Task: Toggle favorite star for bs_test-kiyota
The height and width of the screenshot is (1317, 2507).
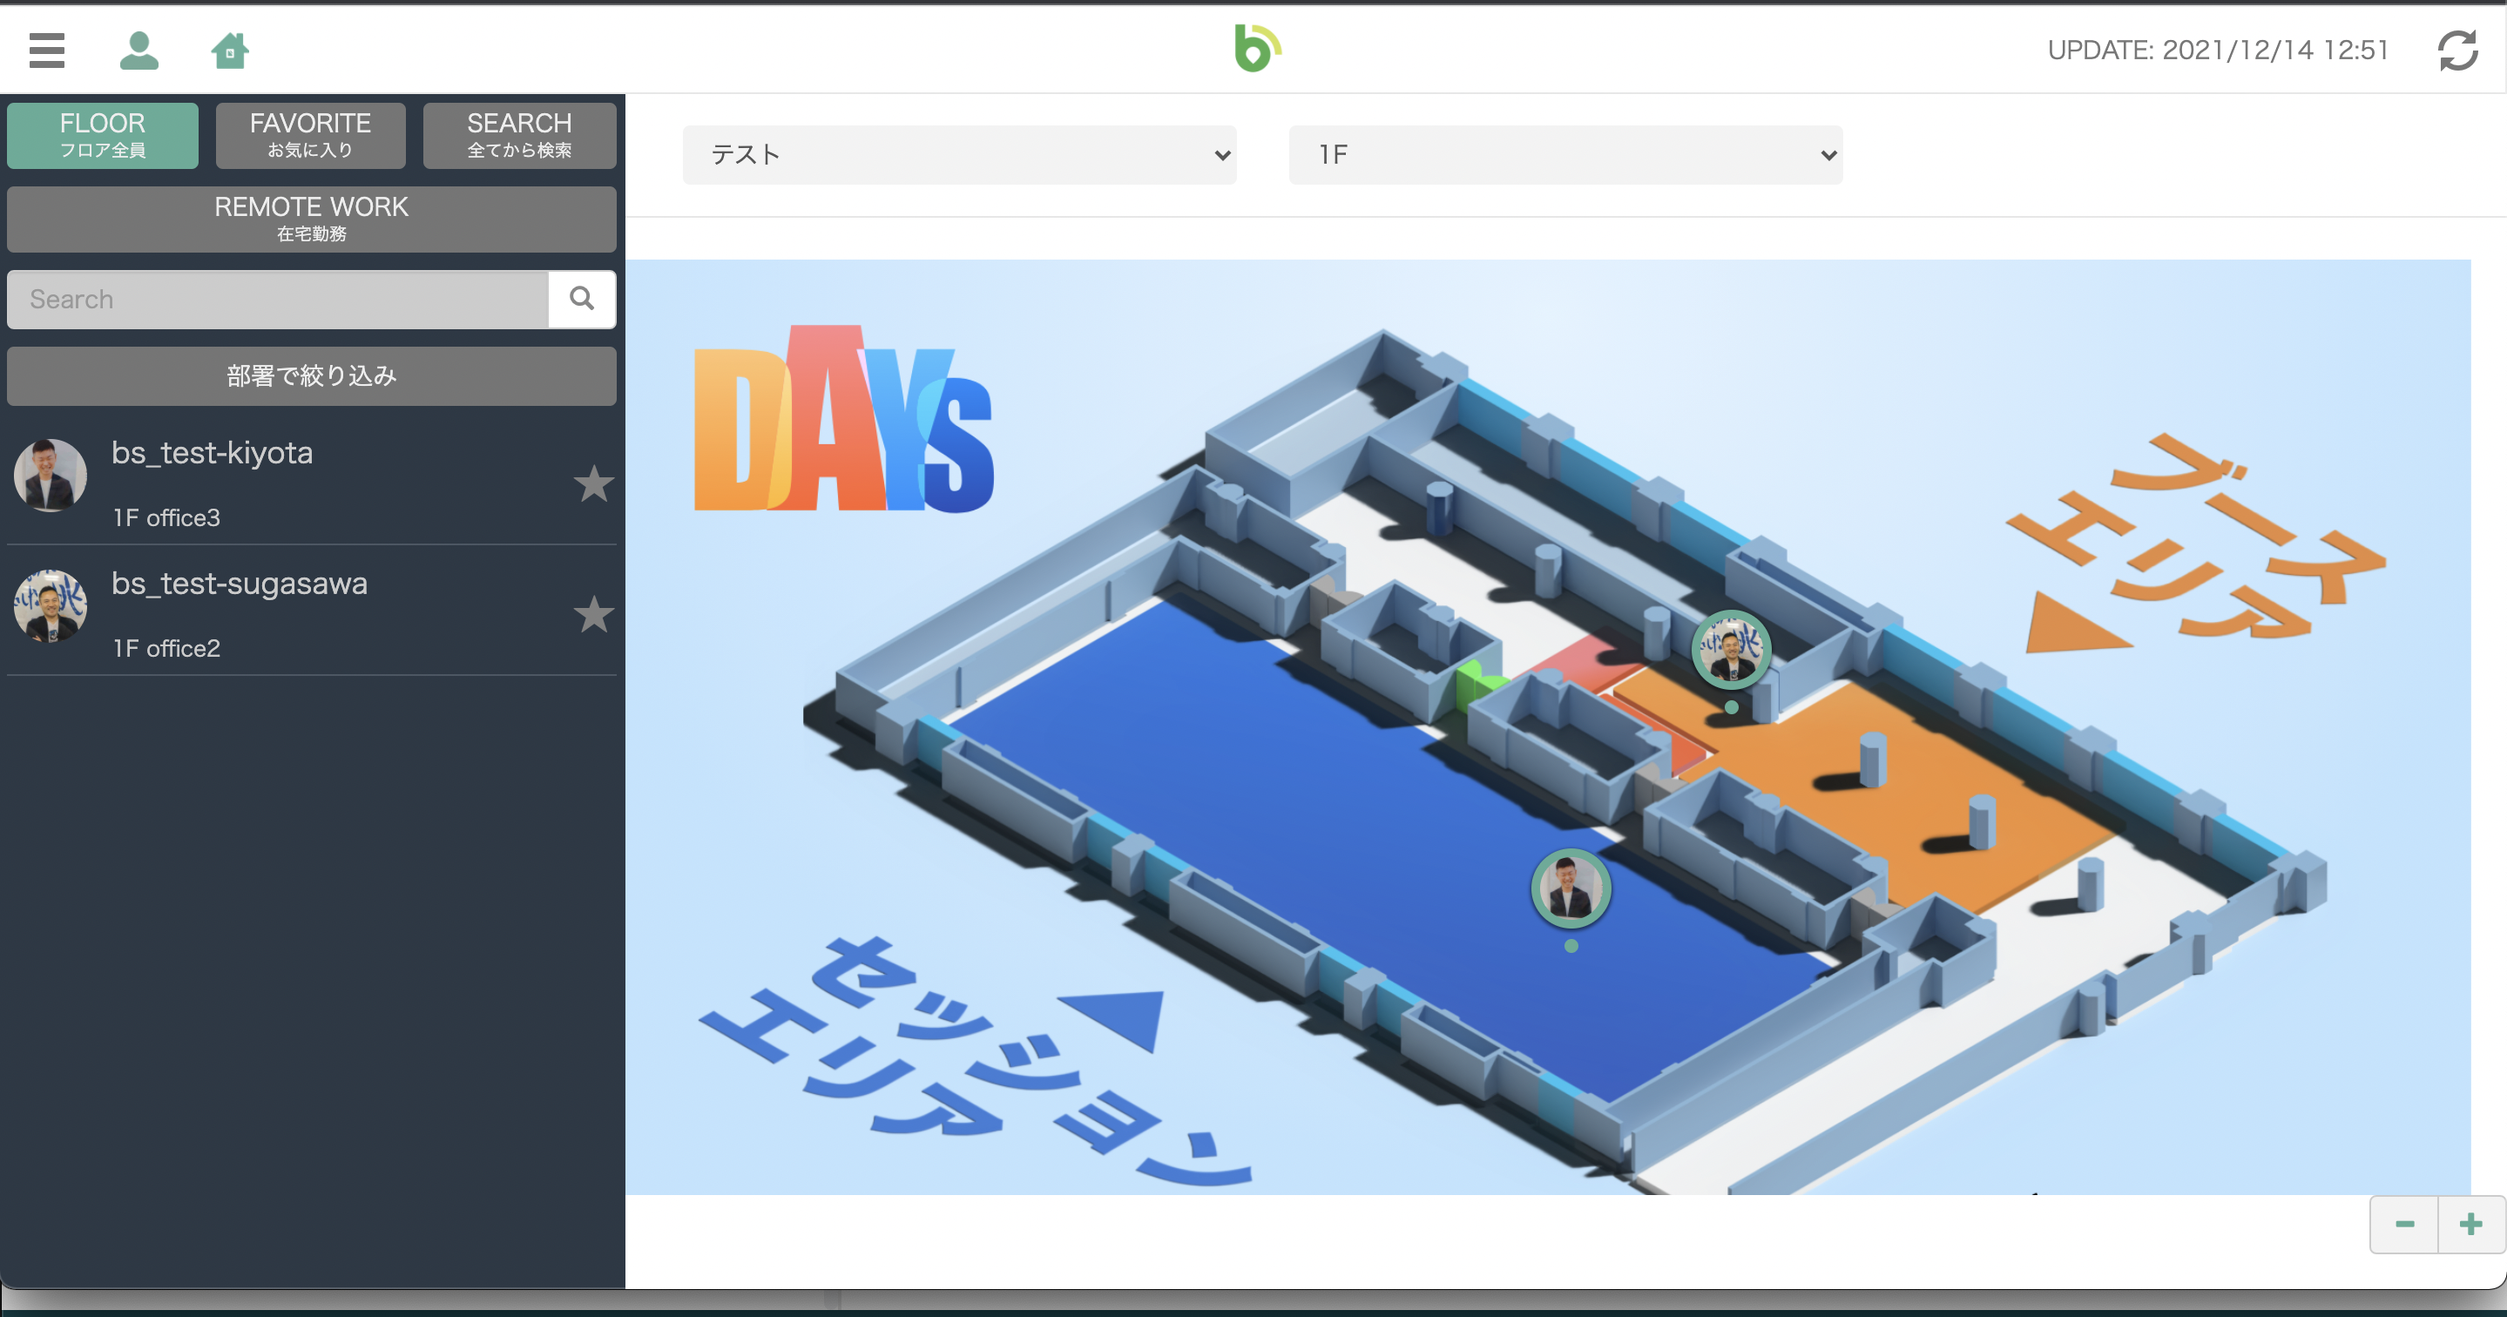Action: [x=592, y=483]
